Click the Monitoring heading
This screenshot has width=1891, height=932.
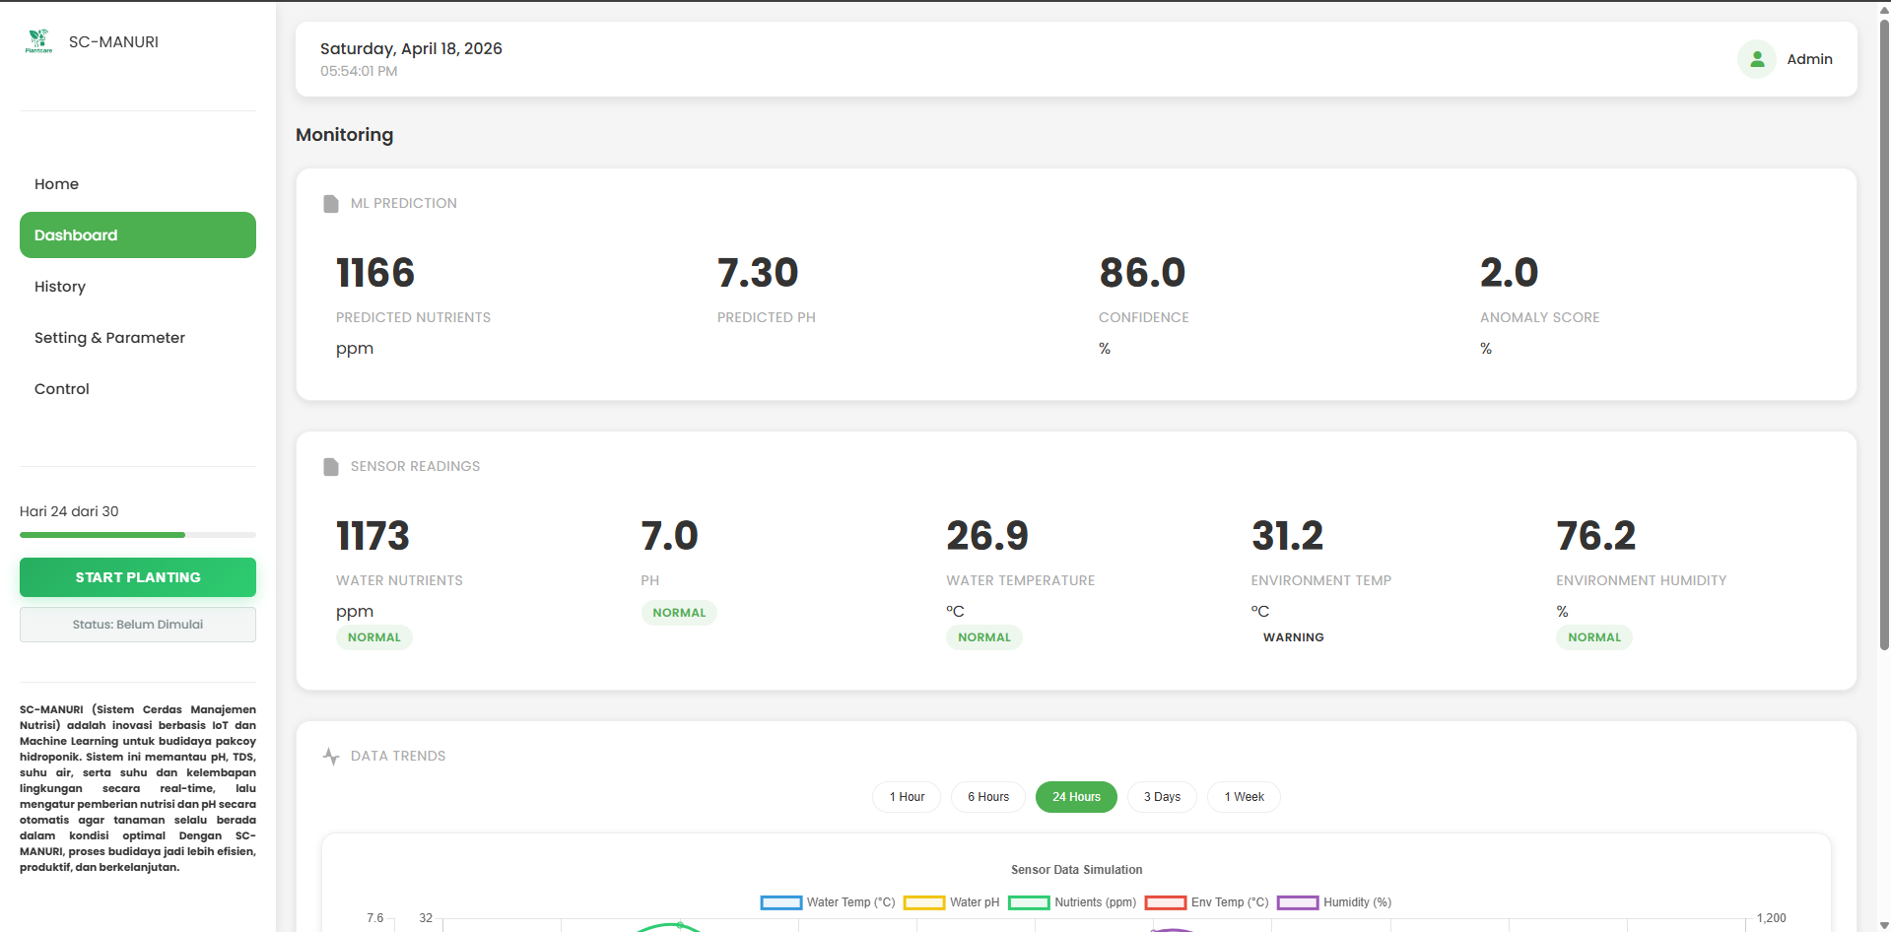pyautogui.click(x=344, y=135)
